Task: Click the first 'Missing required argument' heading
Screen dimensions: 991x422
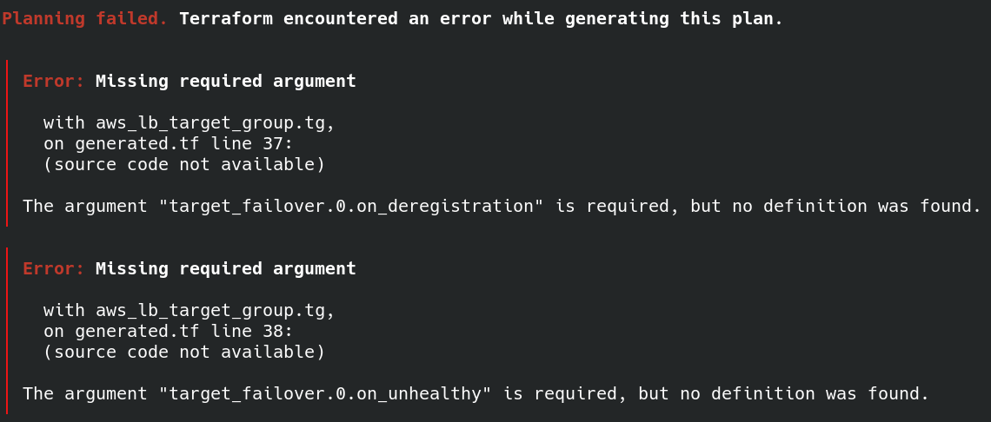Action: coord(226,81)
